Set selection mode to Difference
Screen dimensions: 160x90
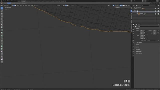(18, 3)
